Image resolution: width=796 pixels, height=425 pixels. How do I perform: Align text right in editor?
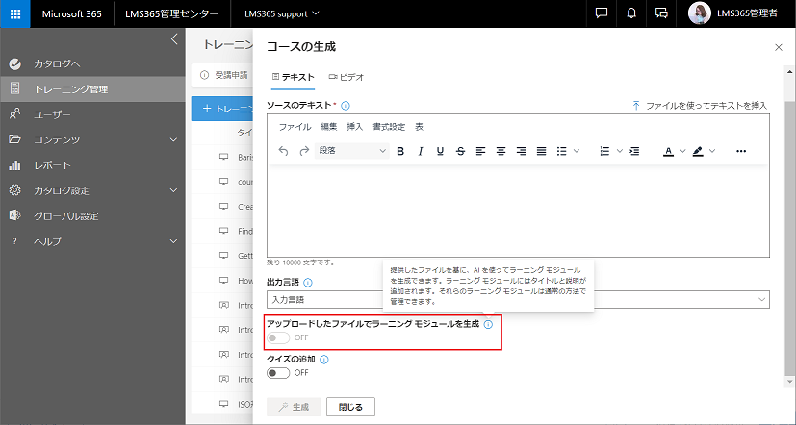(x=521, y=151)
